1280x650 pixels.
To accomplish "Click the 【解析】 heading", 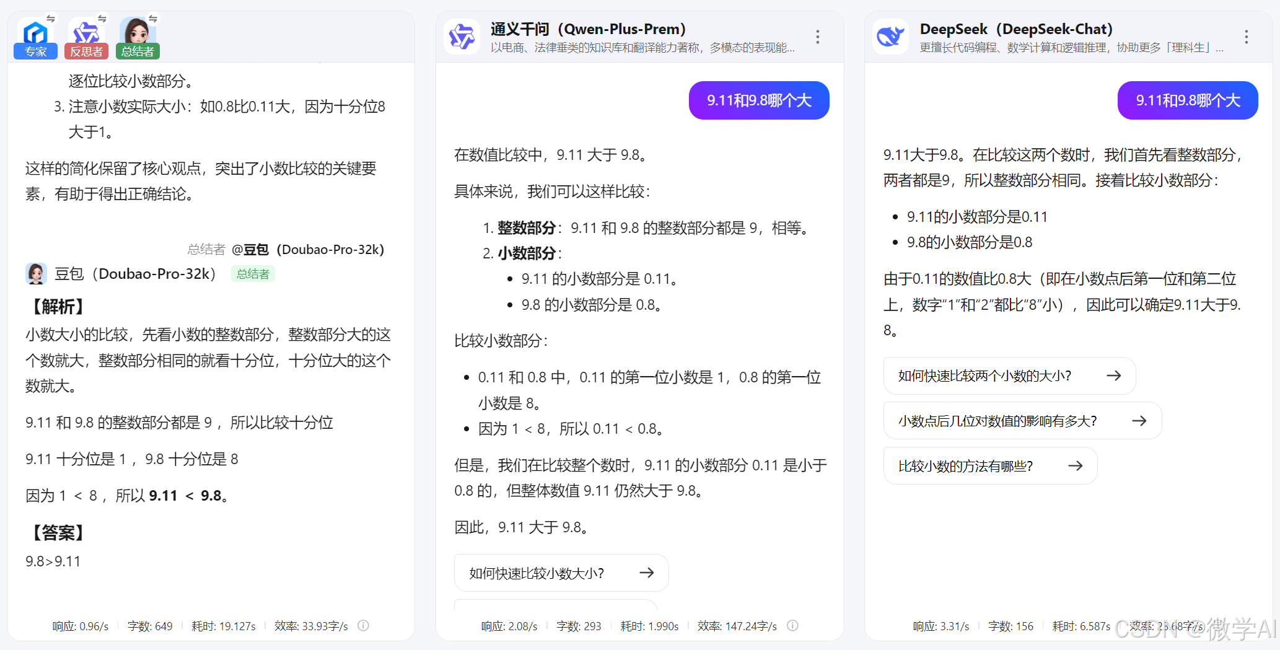I will tap(58, 306).
